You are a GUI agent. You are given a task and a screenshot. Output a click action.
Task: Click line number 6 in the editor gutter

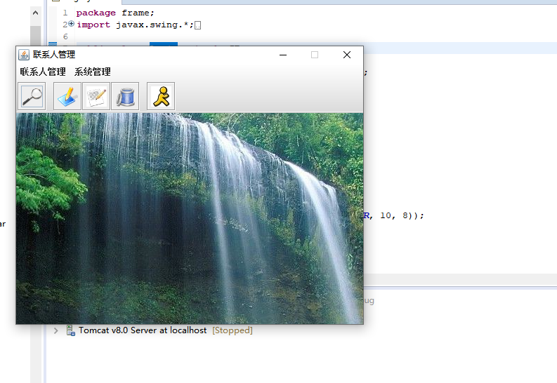(x=65, y=36)
